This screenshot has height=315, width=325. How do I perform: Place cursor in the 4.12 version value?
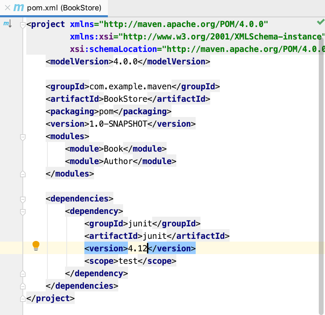coord(137,248)
